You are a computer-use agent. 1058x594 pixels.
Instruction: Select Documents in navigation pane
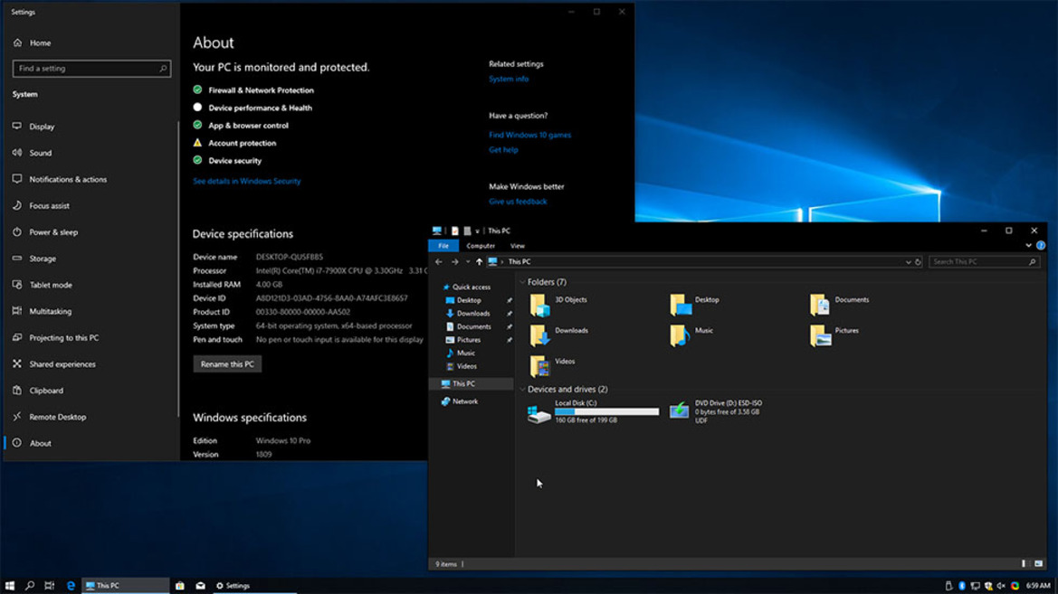pyautogui.click(x=468, y=326)
